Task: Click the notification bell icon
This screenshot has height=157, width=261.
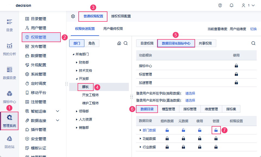Action: (231, 5)
